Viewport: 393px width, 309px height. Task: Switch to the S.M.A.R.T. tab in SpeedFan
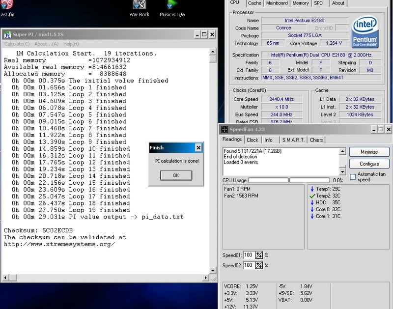tap(293, 140)
